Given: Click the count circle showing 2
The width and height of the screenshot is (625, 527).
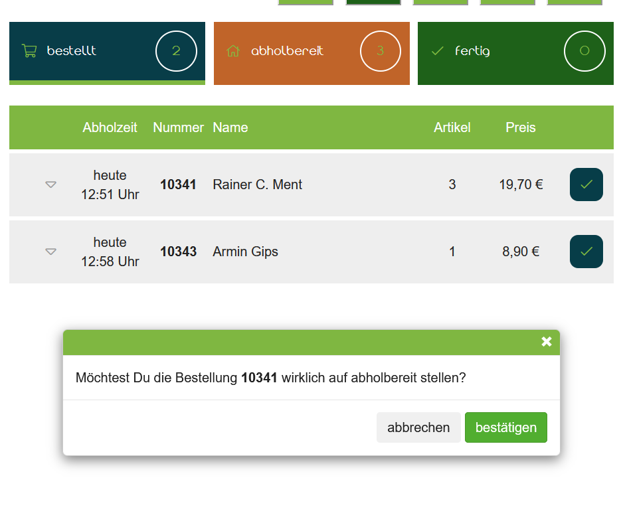Looking at the screenshot, I should [176, 51].
